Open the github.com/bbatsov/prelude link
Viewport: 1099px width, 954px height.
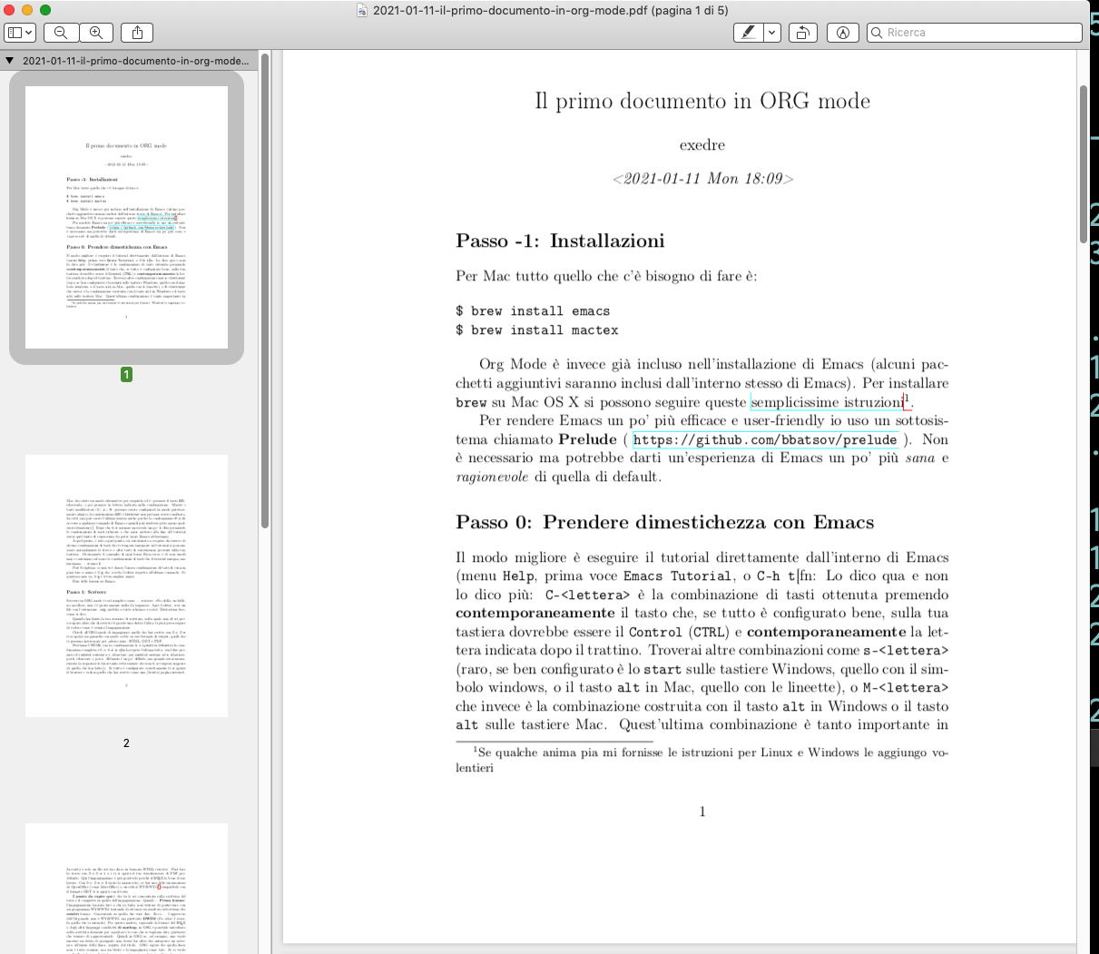(763, 439)
